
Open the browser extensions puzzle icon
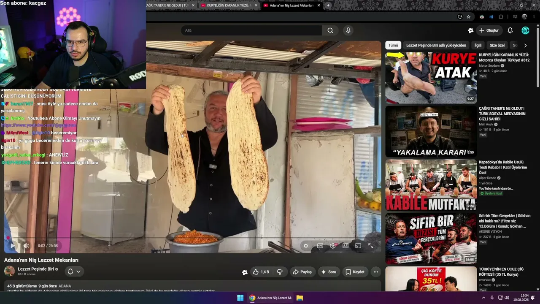coord(501,17)
